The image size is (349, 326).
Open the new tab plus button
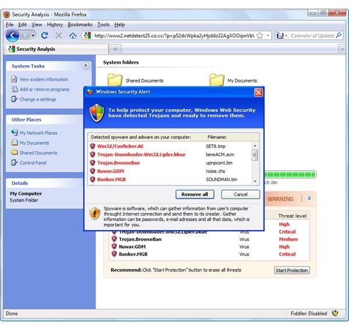[x=115, y=49]
